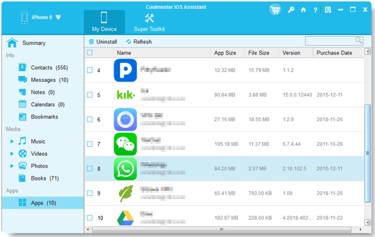
Task: Select Books (71) in sidebar
Action: [x=43, y=178]
